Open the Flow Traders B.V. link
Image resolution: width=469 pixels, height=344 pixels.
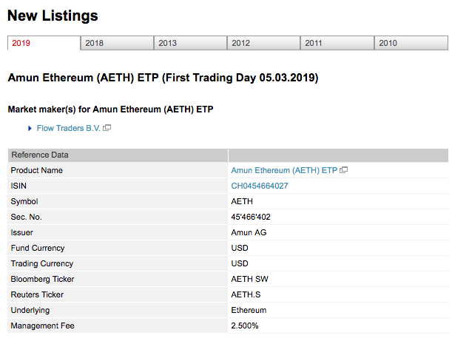click(69, 128)
